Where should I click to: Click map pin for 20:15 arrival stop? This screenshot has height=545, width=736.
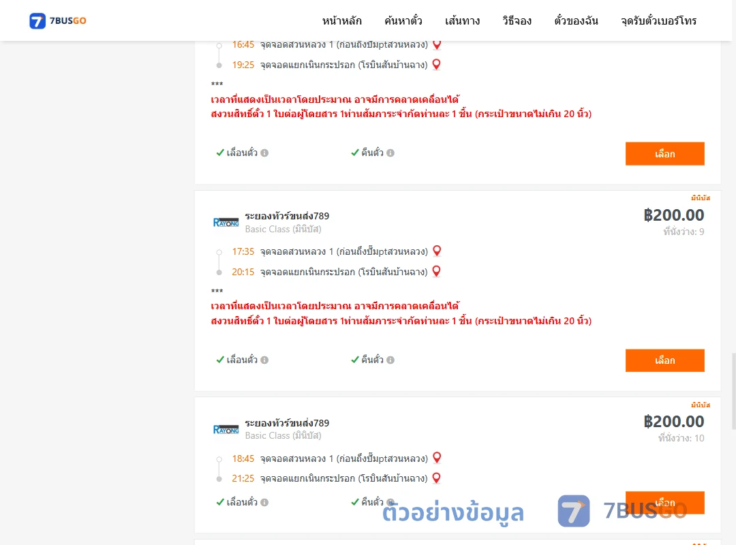437,271
